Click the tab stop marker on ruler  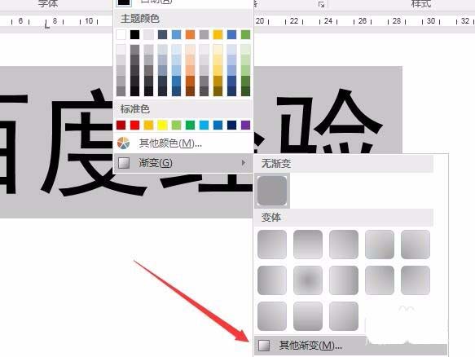[47, 24]
